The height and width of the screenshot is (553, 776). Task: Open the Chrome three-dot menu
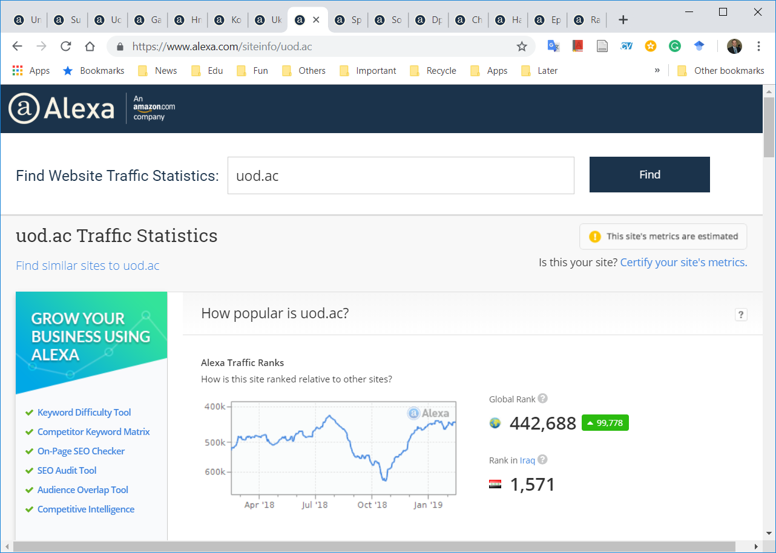tap(758, 47)
